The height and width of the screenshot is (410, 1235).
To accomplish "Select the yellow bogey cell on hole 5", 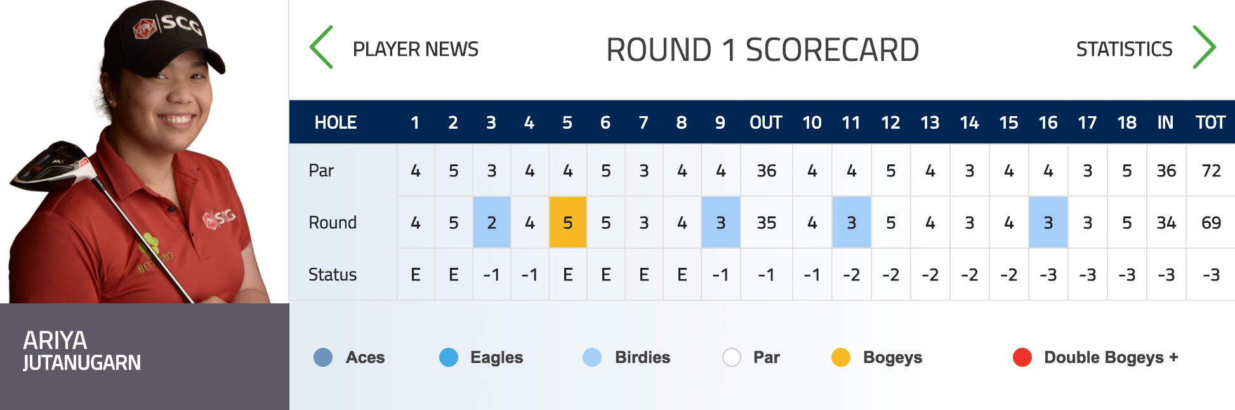I will point(568,222).
